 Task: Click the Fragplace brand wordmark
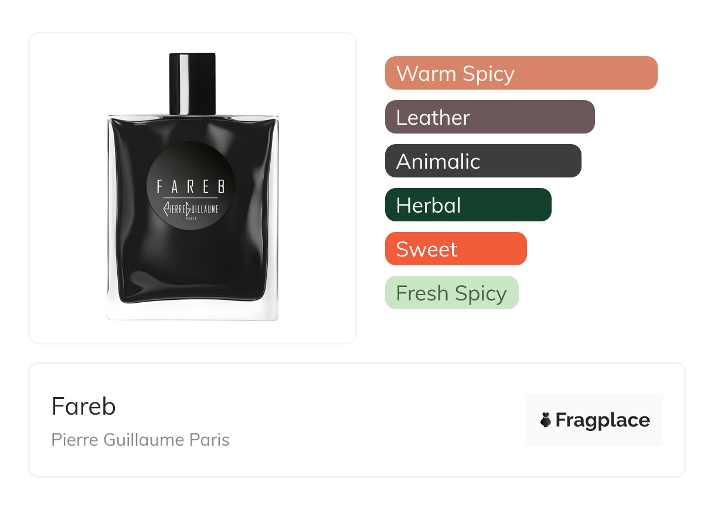click(x=603, y=420)
